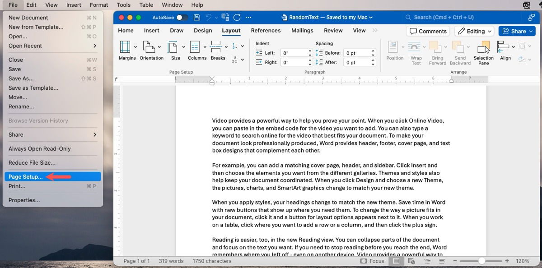
Task: Click the Spacing Before stepper up arrow
Action: click(x=373, y=51)
